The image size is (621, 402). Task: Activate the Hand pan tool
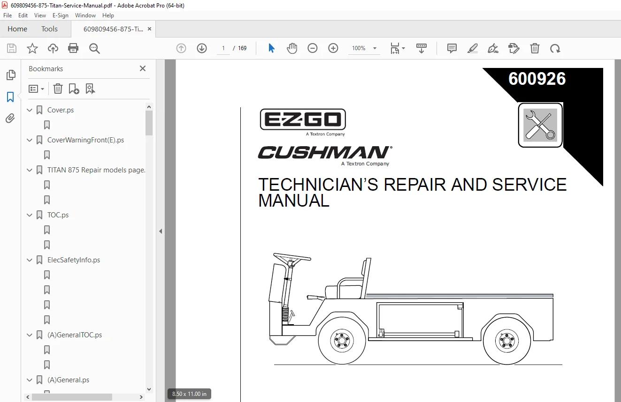292,48
